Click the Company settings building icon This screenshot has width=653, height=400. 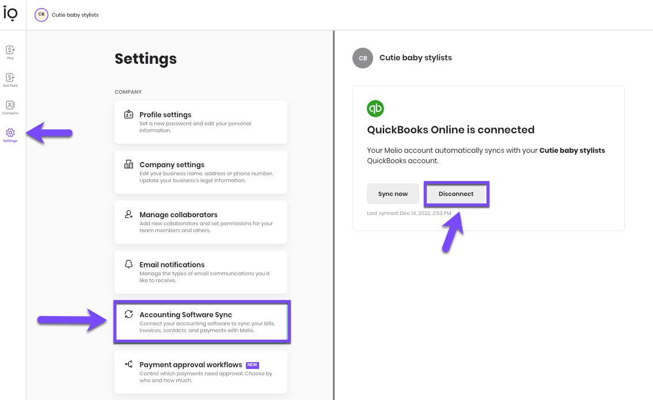tap(128, 164)
